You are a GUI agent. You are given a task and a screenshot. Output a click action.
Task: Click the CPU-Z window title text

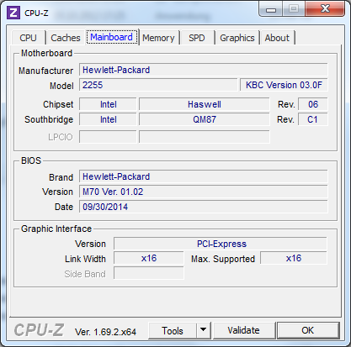pos(36,13)
